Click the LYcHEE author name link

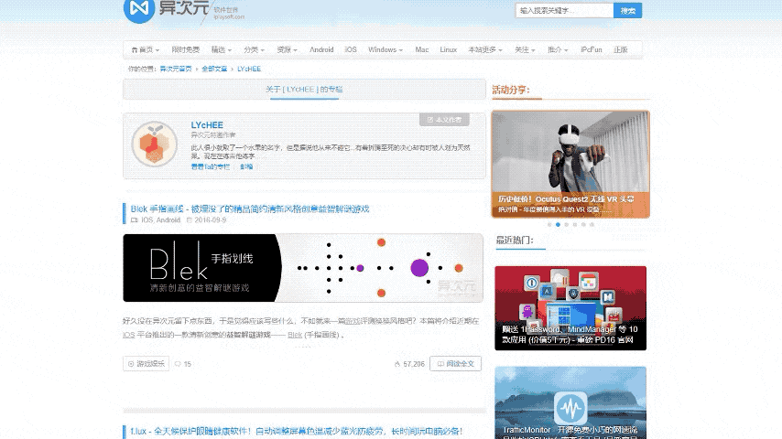coord(207,125)
